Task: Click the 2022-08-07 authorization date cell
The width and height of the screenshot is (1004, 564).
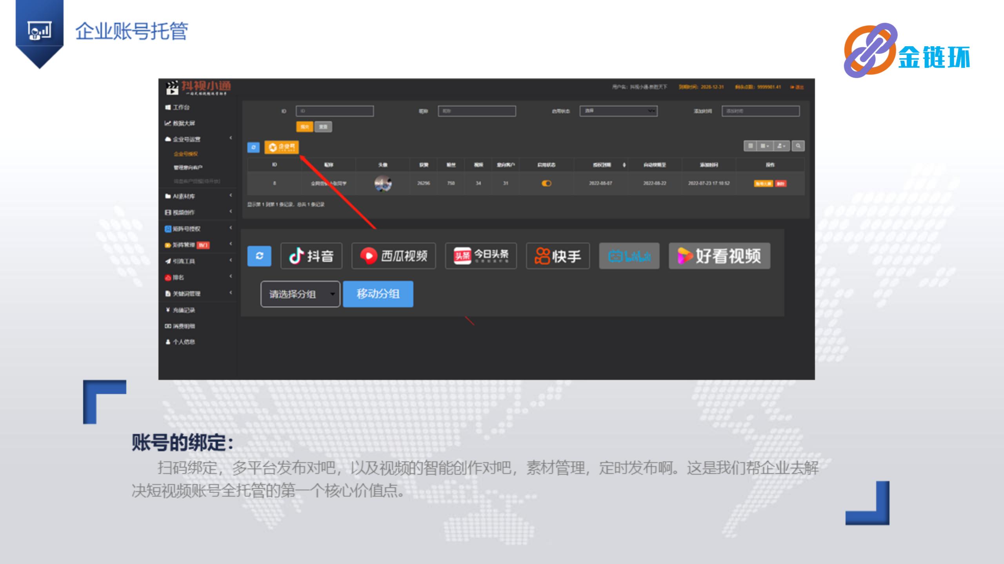Action: tap(600, 183)
